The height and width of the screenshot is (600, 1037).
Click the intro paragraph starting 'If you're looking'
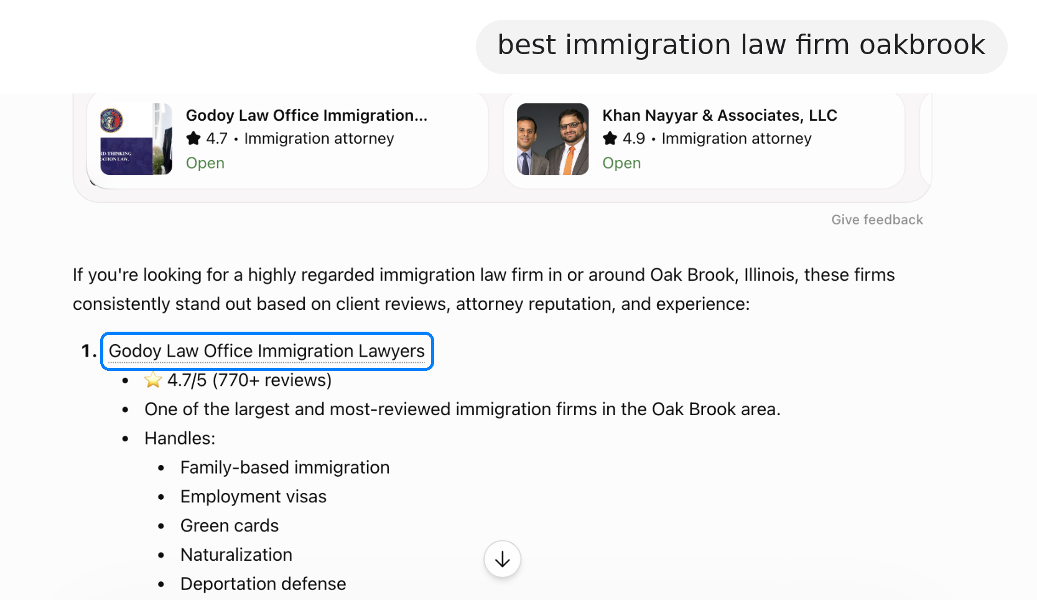[x=484, y=289]
